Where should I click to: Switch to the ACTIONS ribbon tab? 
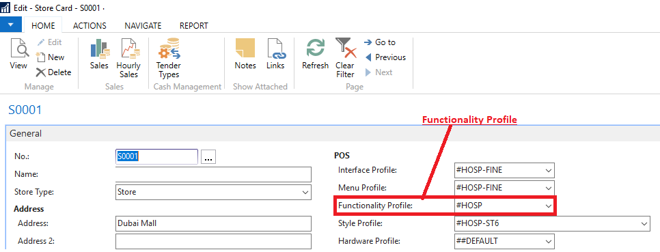90,26
